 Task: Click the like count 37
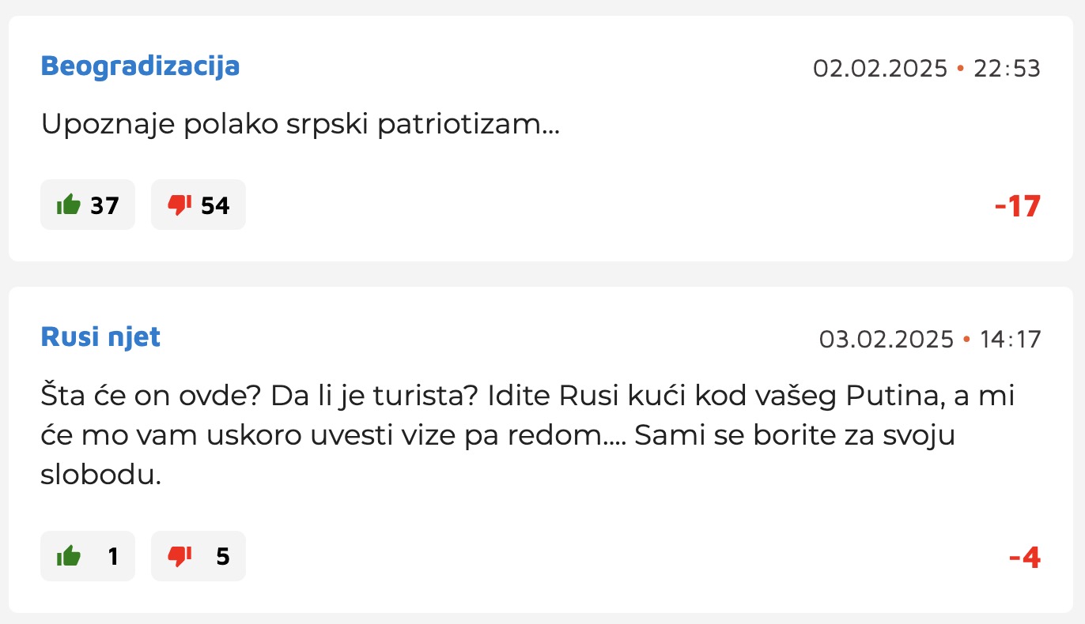[x=104, y=205]
